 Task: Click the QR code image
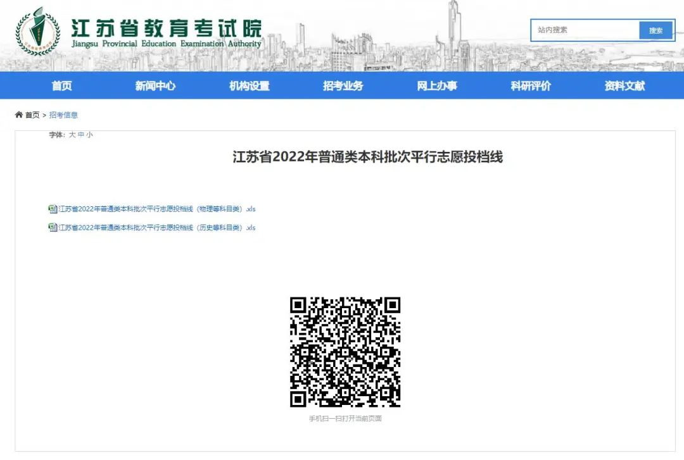click(345, 352)
